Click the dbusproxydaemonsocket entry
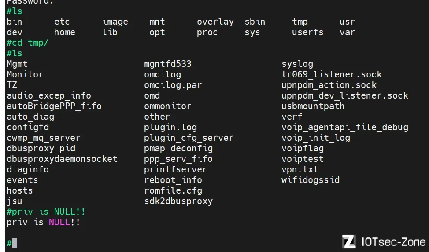429x252 pixels. point(62,159)
